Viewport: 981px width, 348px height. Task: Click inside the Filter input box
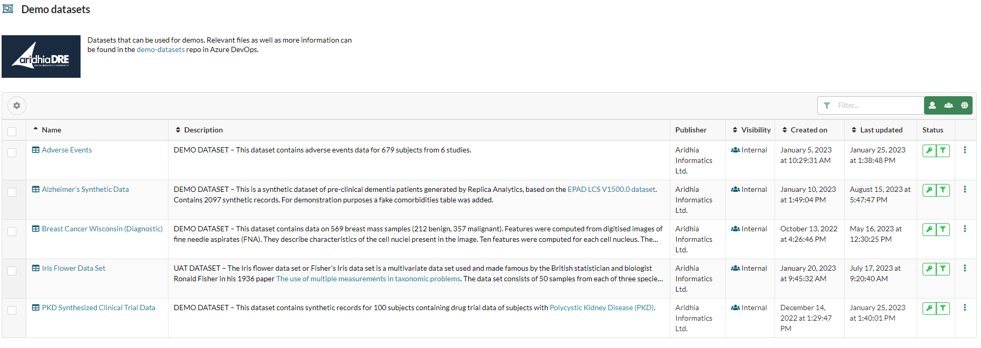869,105
